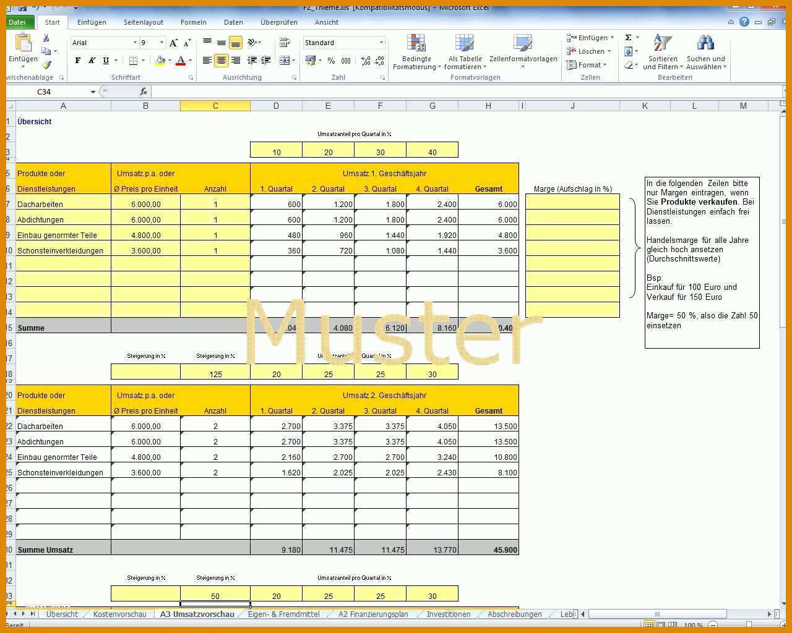Click Löschen in the Zellen group

click(x=588, y=51)
